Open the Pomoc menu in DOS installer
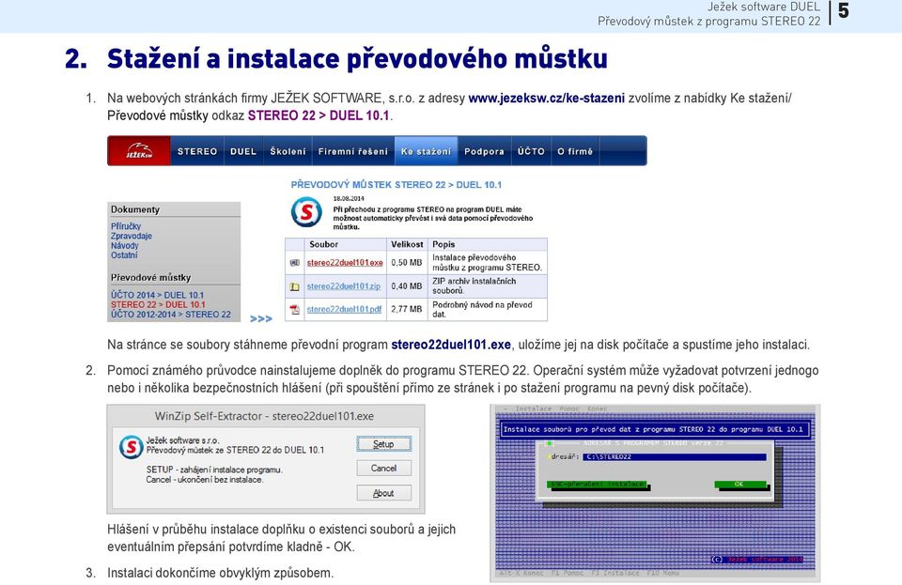This screenshot has width=902, height=585. click(x=569, y=408)
